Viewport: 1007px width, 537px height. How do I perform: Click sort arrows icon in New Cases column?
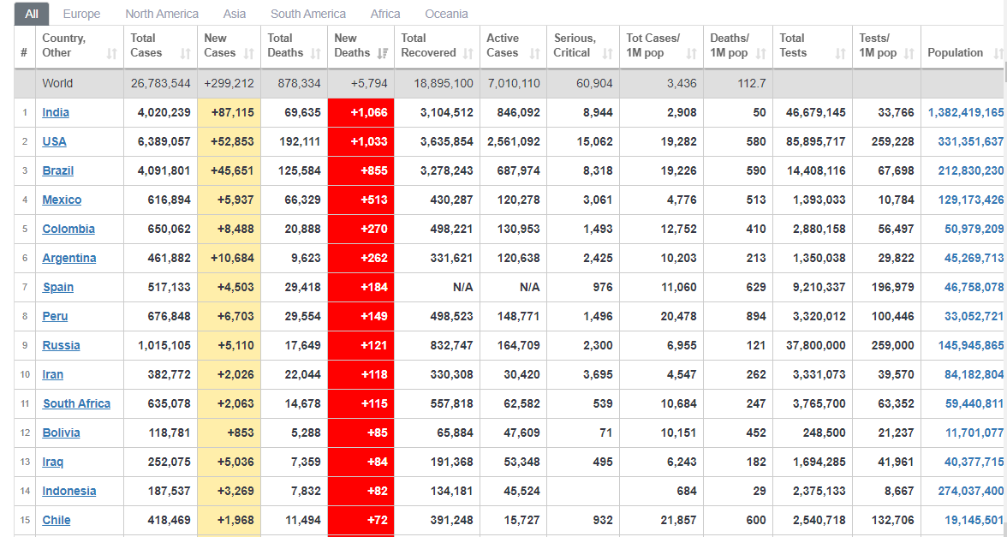[249, 54]
